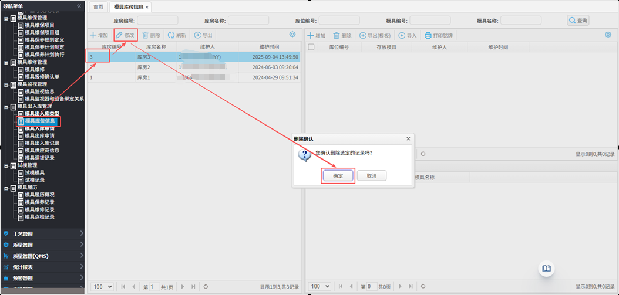Click 导入 import in the right toolbar
619x295 pixels.
(408, 35)
